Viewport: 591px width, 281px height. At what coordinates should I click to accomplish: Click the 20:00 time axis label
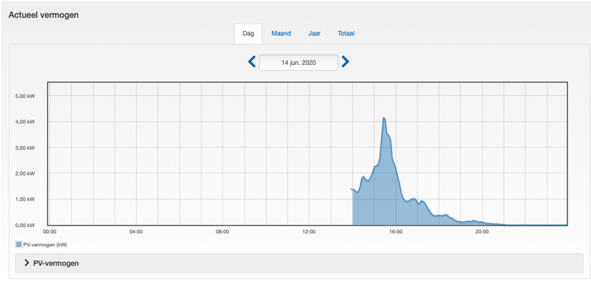tap(482, 232)
